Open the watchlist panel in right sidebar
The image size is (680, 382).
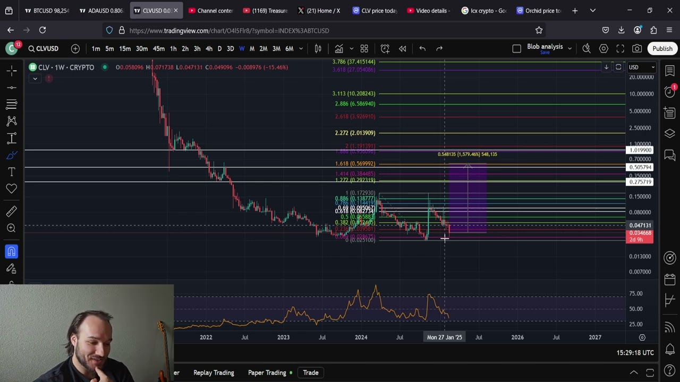click(x=670, y=71)
